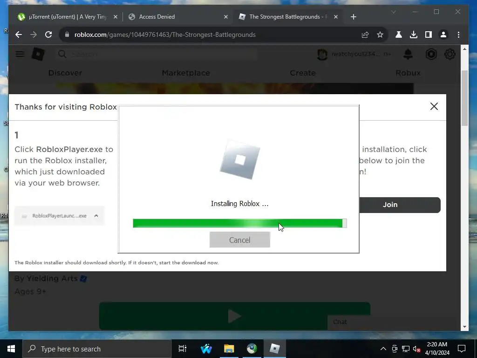Open Chrome downloads icon
Screen dimensions: 477x358
[x=414, y=34]
